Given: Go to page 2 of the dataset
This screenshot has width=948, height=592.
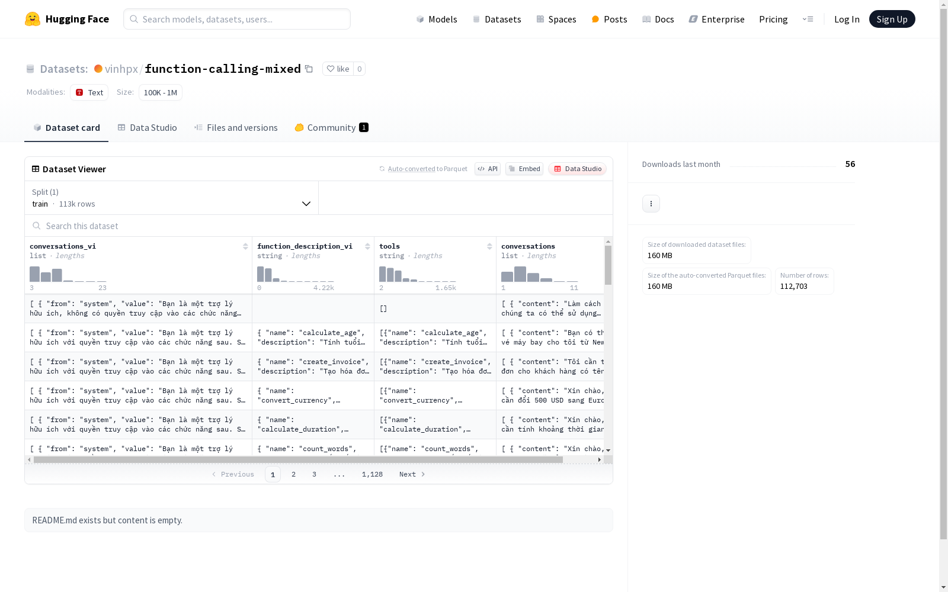Looking at the screenshot, I should click(x=293, y=474).
